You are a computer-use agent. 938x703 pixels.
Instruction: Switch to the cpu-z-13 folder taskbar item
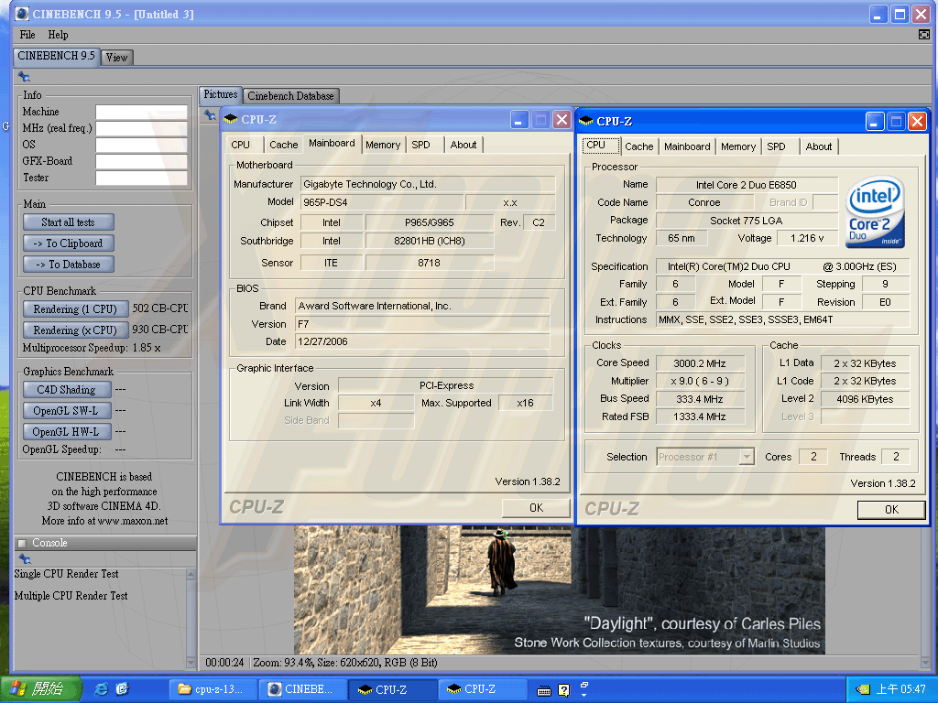[214, 689]
